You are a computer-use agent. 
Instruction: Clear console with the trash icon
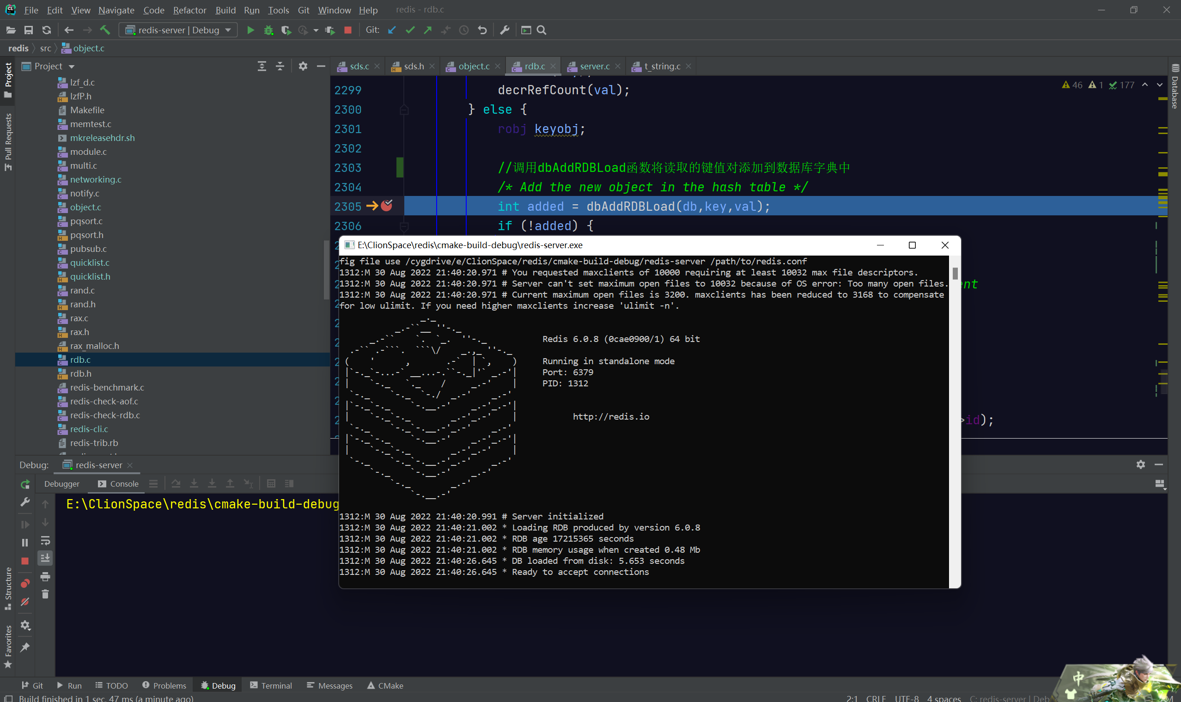point(45,594)
